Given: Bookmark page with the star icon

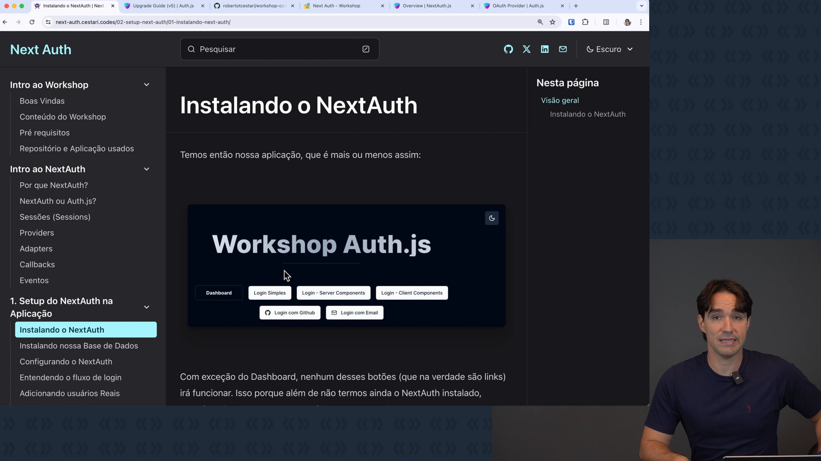Looking at the screenshot, I should (552, 22).
